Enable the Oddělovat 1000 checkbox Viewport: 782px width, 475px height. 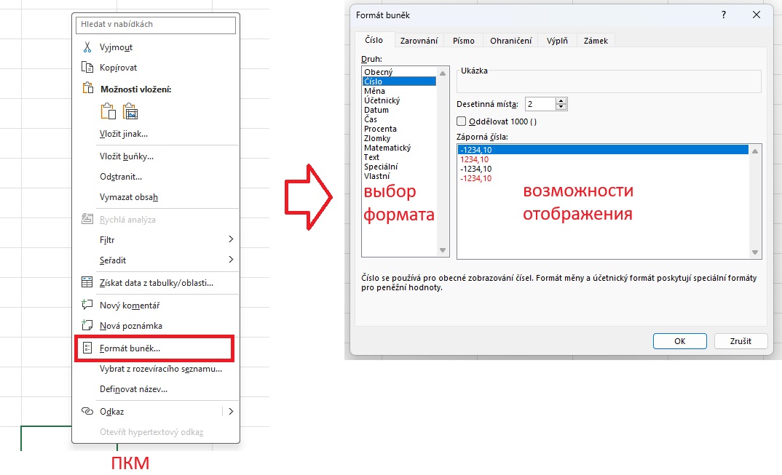(462, 121)
